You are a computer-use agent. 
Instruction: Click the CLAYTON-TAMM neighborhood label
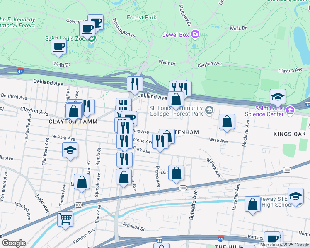click(73, 122)
